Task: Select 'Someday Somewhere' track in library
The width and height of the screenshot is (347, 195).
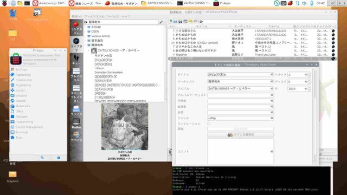Action: (x=108, y=72)
